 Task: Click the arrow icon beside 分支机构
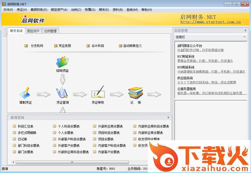click(26, 46)
